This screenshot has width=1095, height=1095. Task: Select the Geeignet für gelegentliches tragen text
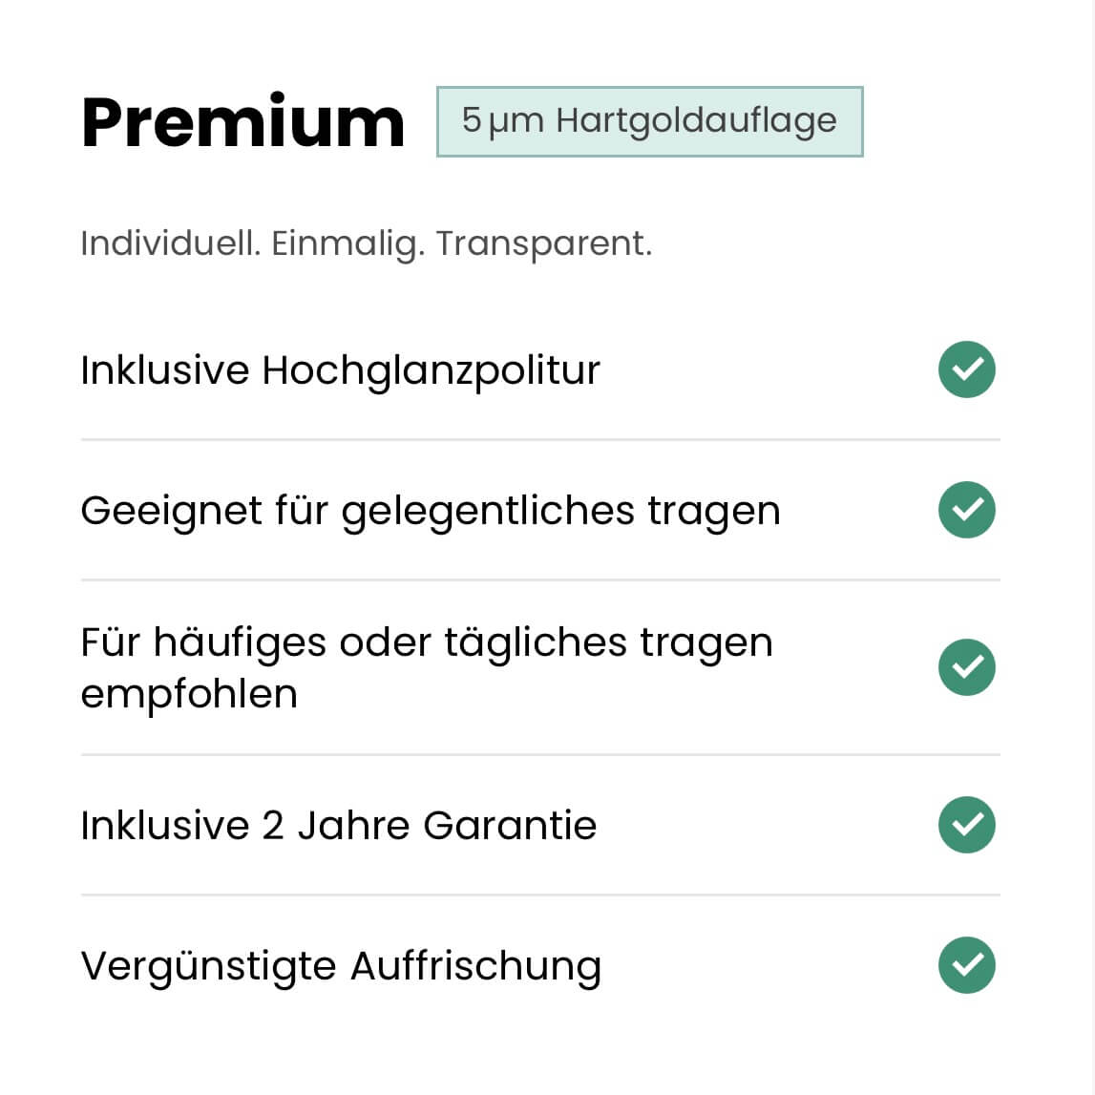[431, 511]
